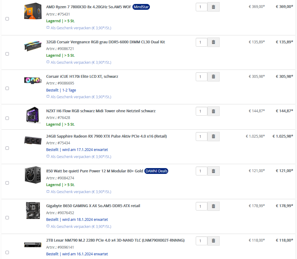Click quantity field of NZXT H6 Flow
The height and width of the screenshot is (259, 297).
pyautogui.click(x=202, y=111)
